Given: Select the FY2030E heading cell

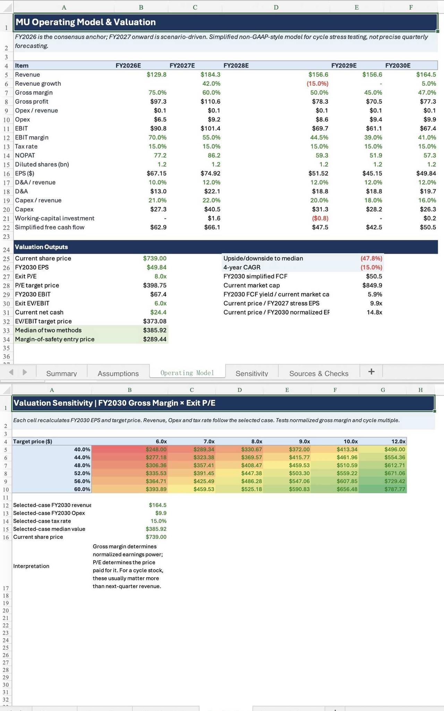Looking at the screenshot, I should [411, 66].
